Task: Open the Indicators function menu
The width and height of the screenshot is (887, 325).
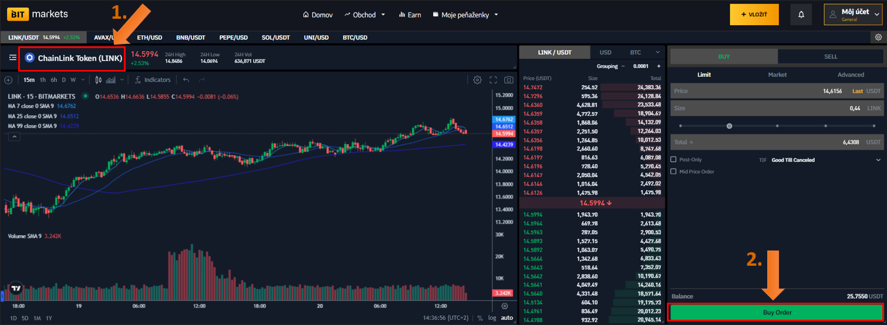Action: 152,80
